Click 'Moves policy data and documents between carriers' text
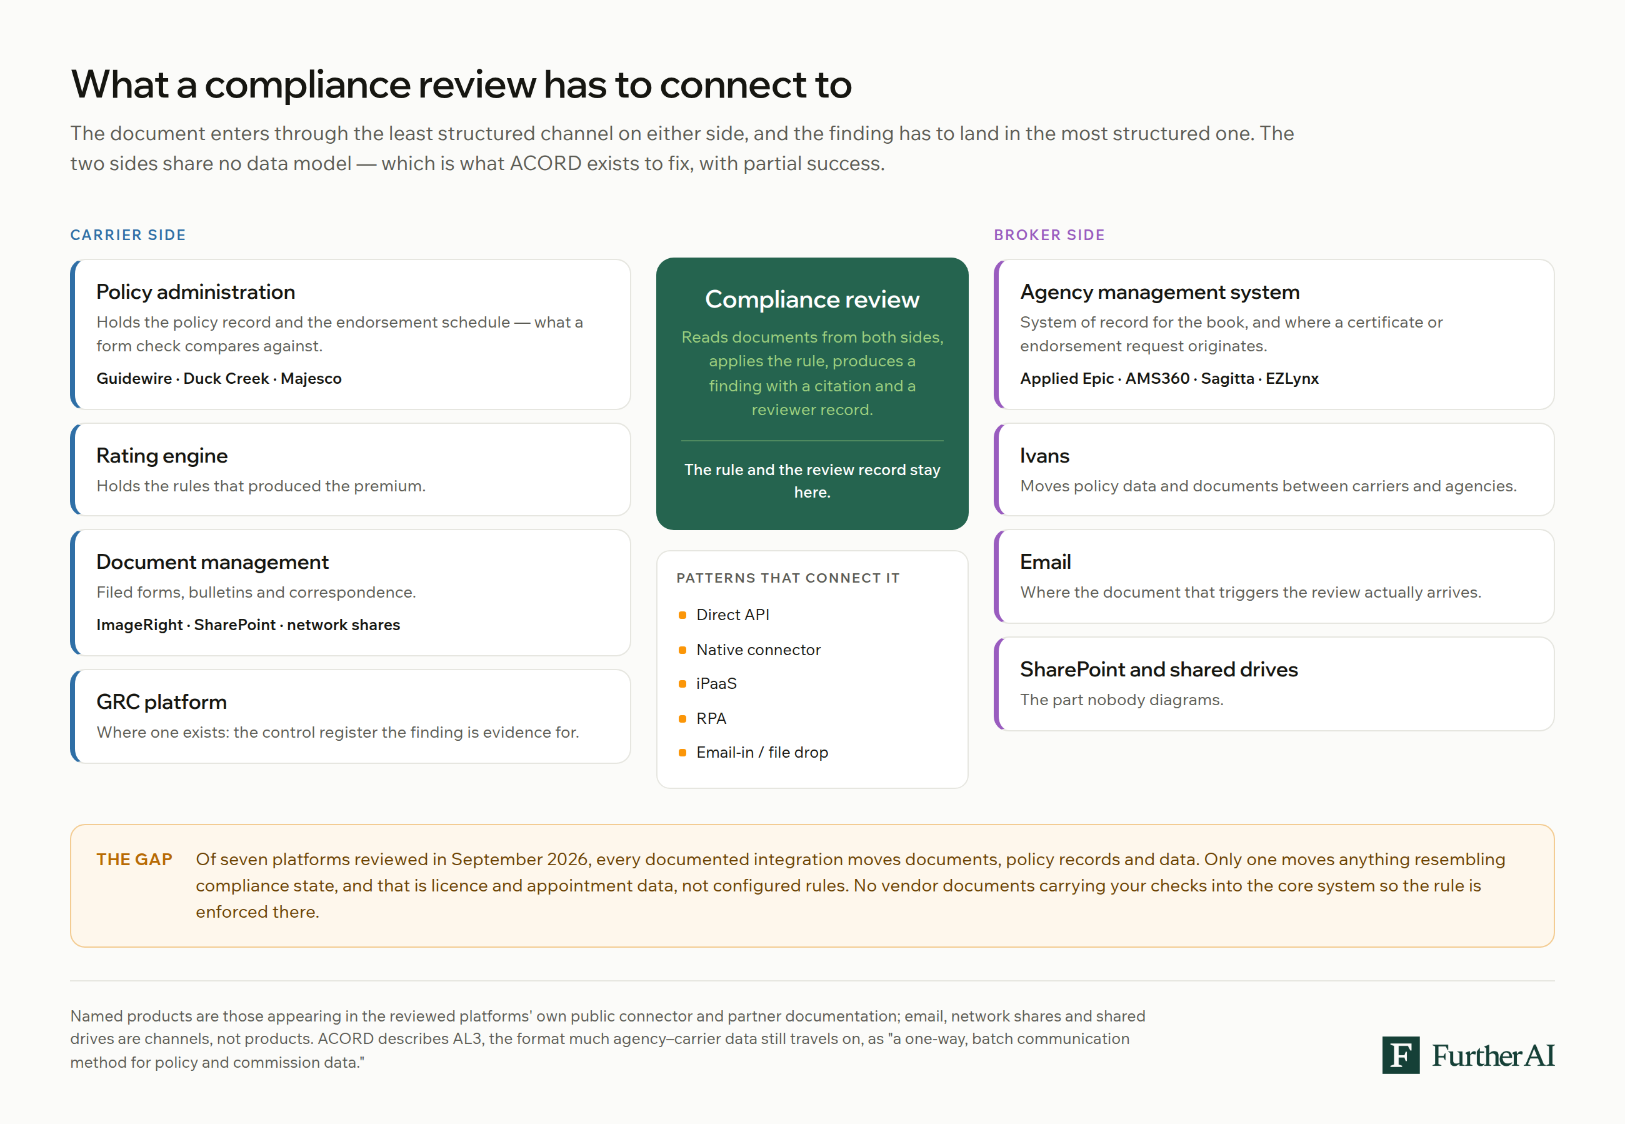1625x1124 pixels. point(1268,486)
